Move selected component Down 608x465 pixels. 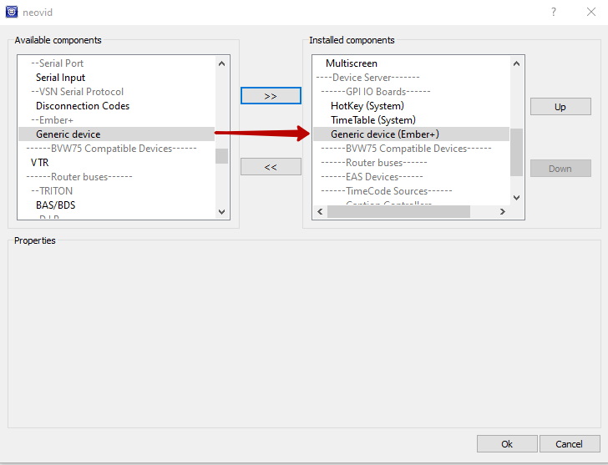click(560, 169)
